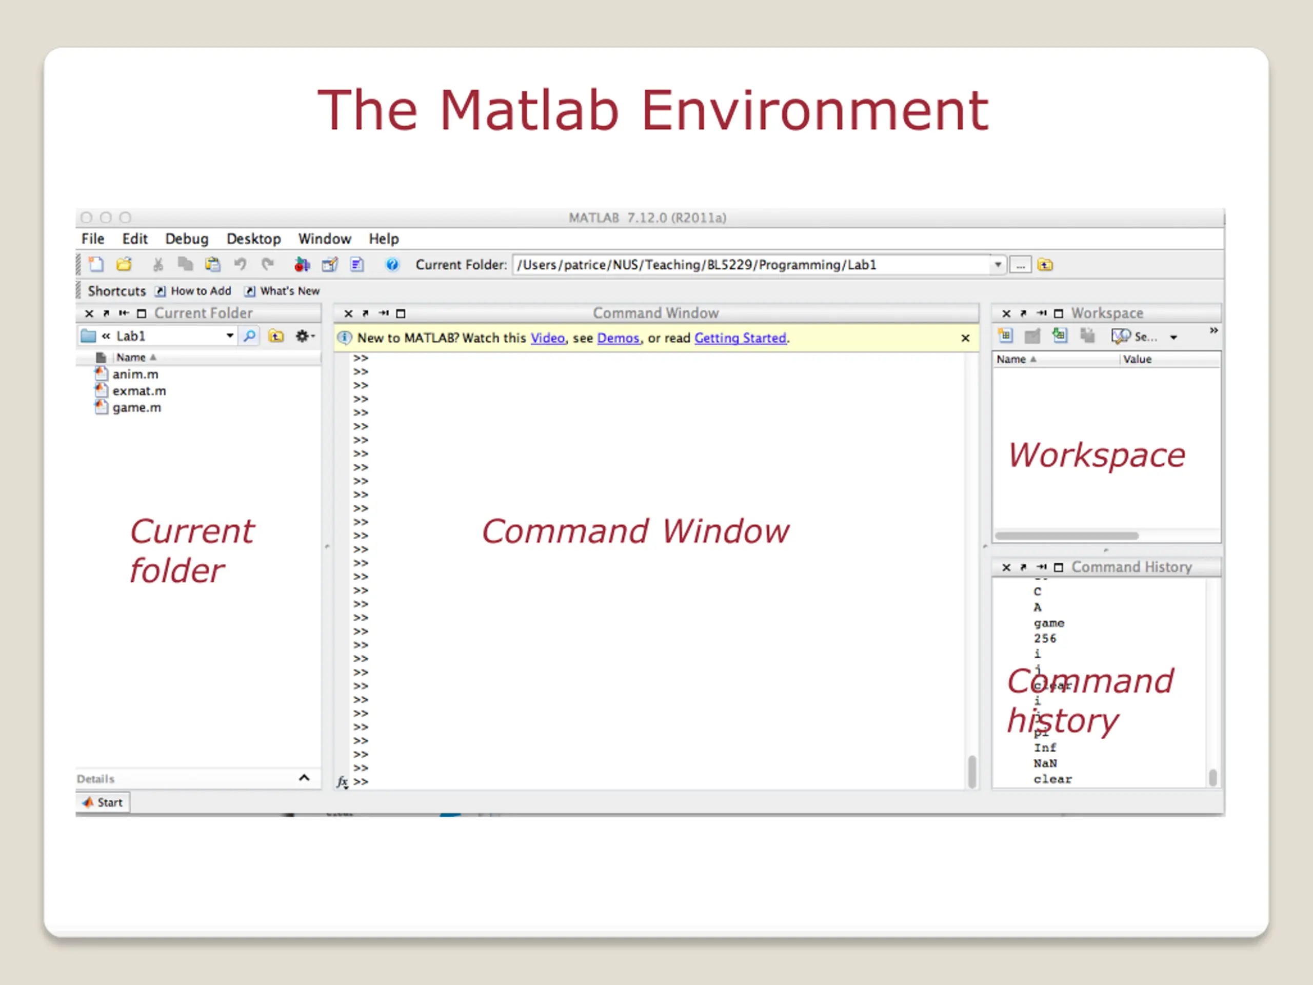Click the info icon in the yellow banner

345,338
